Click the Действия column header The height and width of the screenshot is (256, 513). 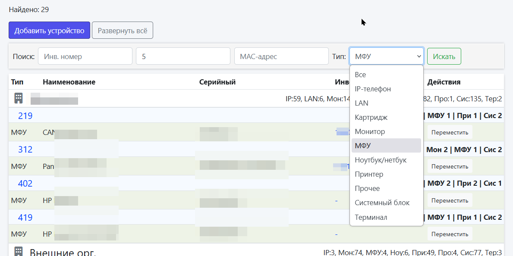pos(444,82)
